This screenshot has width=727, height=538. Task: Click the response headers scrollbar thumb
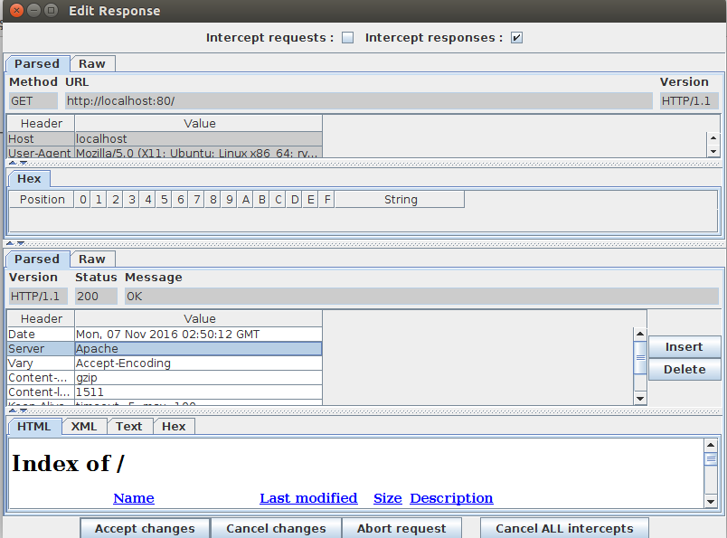click(640, 357)
